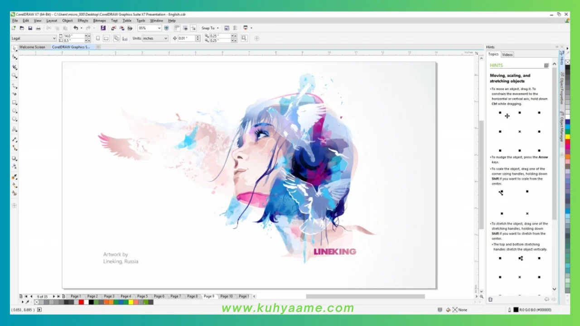Select the Transparency tool
The width and height of the screenshot is (580, 326).
pyautogui.click(x=14, y=167)
